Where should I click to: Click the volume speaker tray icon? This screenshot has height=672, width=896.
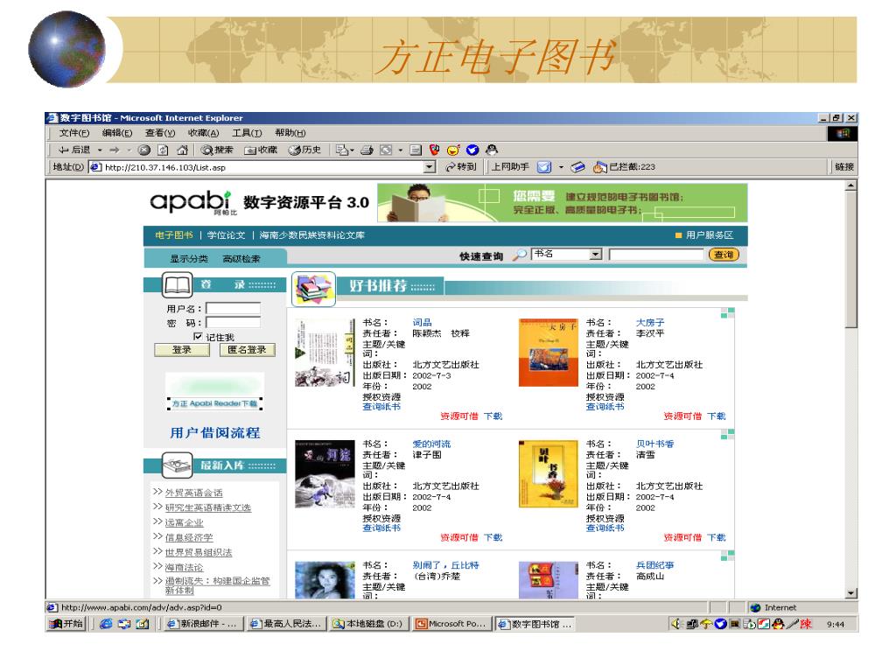[x=678, y=624]
